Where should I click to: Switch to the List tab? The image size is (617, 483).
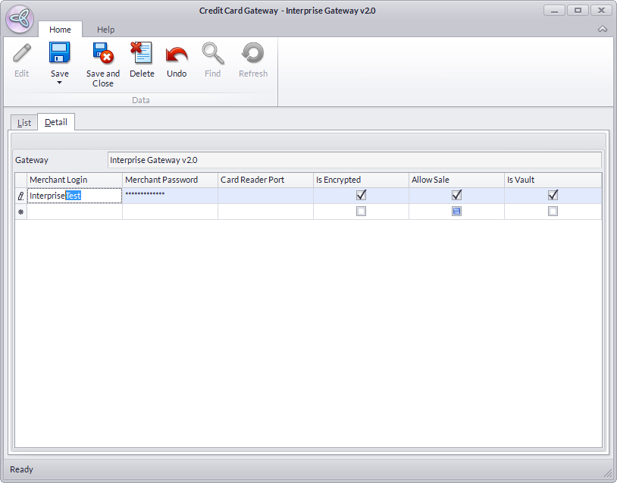point(24,122)
